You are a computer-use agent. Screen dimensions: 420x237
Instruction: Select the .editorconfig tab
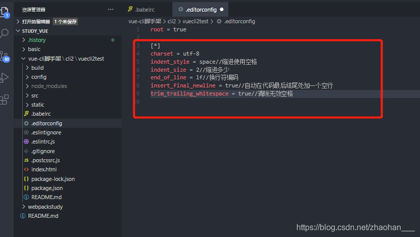(x=200, y=10)
